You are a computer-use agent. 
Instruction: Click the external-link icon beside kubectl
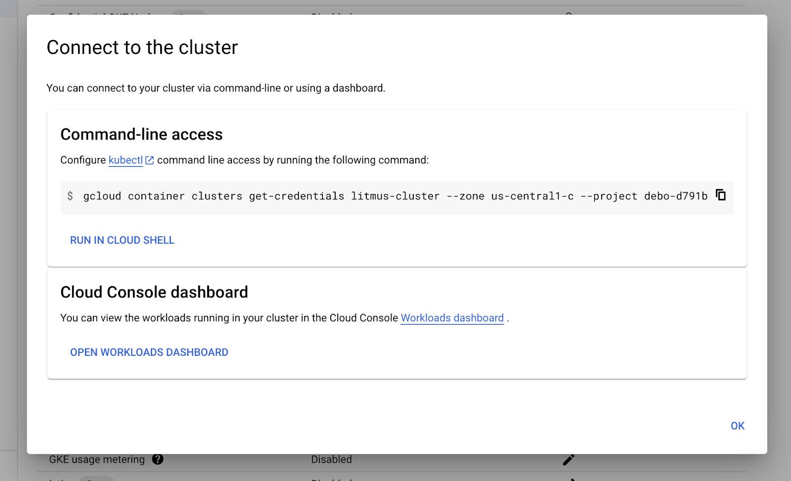[149, 160]
